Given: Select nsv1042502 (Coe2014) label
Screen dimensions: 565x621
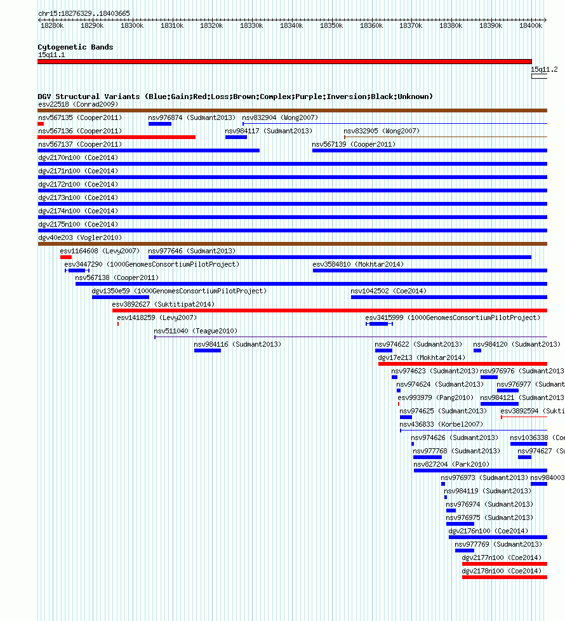Looking at the screenshot, I should pos(389,291).
